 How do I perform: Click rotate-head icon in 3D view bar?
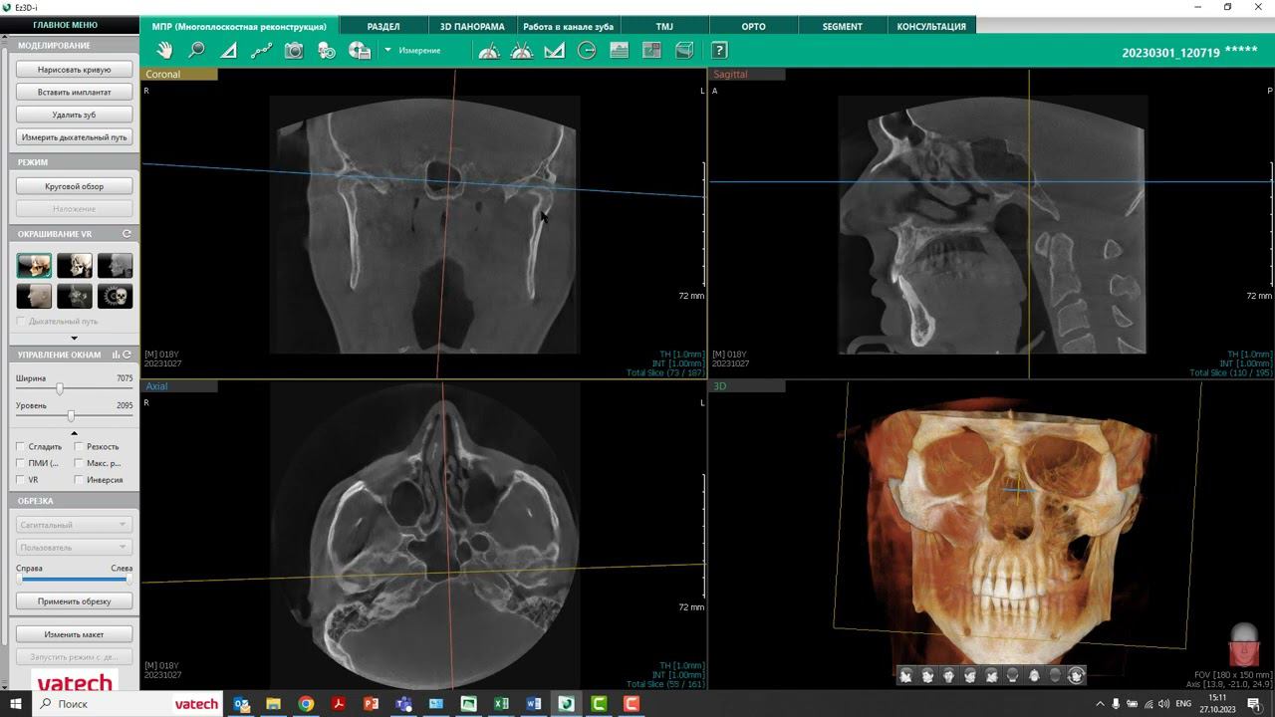point(1076,675)
